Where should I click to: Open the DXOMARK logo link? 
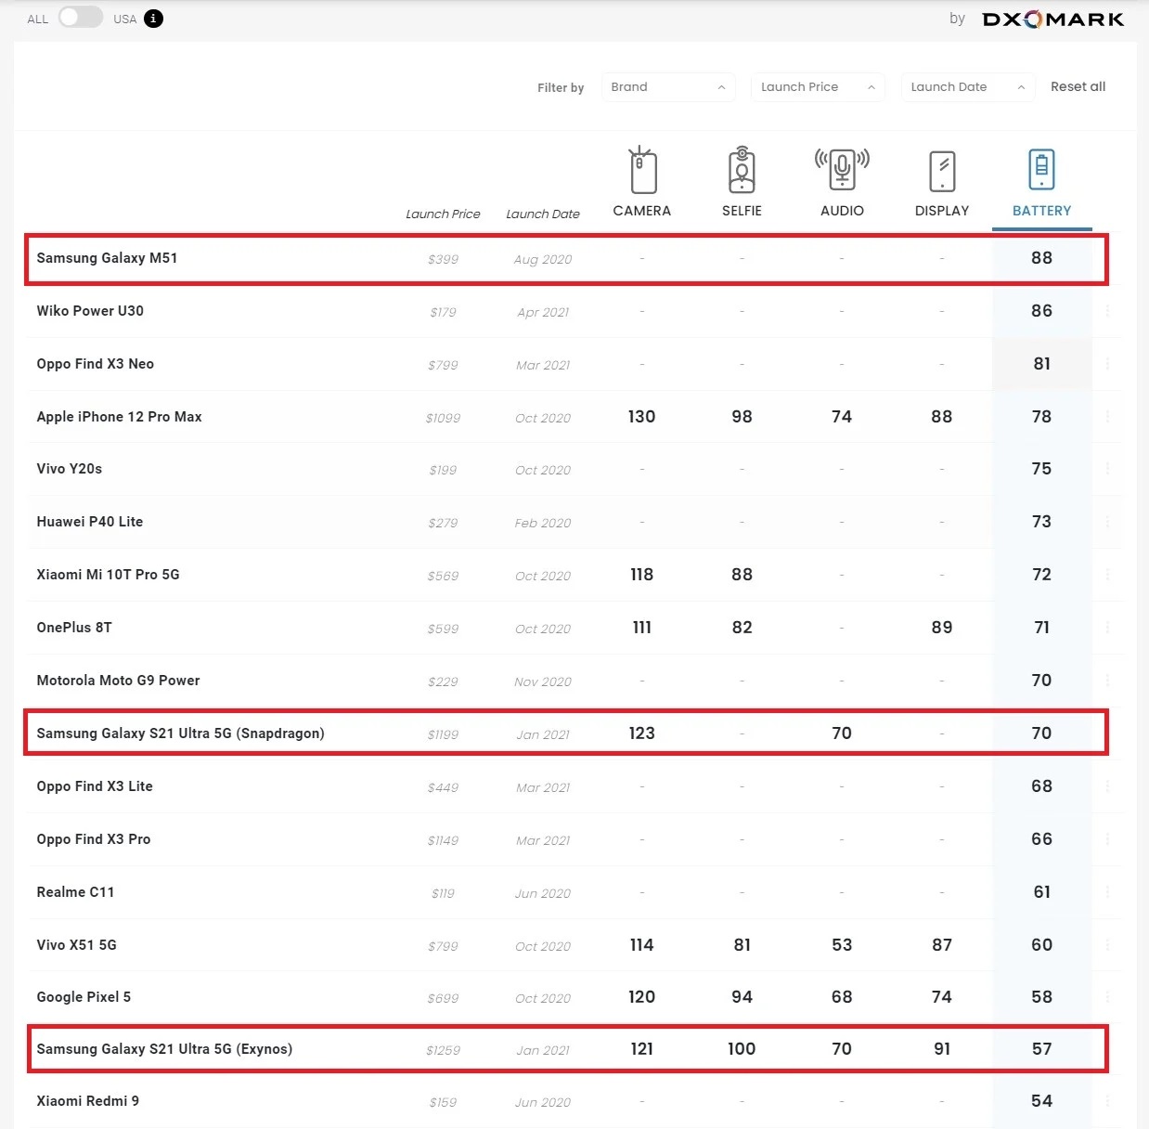pyautogui.click(x=1052, y=19)
